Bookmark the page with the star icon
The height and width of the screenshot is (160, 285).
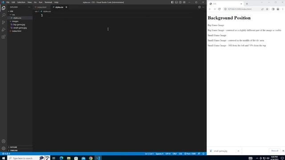coord(267,9)
